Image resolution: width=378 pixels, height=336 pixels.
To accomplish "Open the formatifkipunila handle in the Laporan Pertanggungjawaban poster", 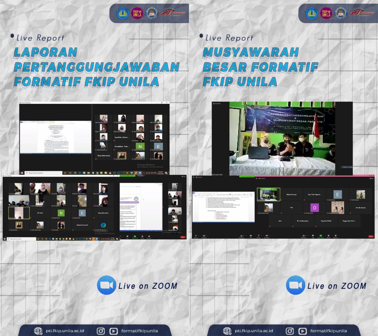I will pyautogui.click(x=139, y=330).
